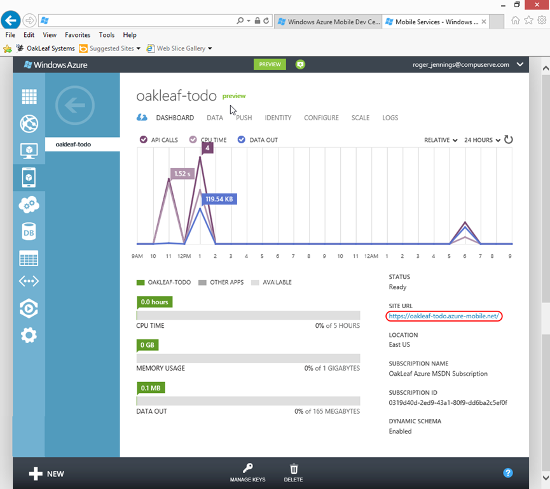The image size is (550, 489).
Task: Open the 24 HOURS time range dropdown
Action: (x=483, y=140)
